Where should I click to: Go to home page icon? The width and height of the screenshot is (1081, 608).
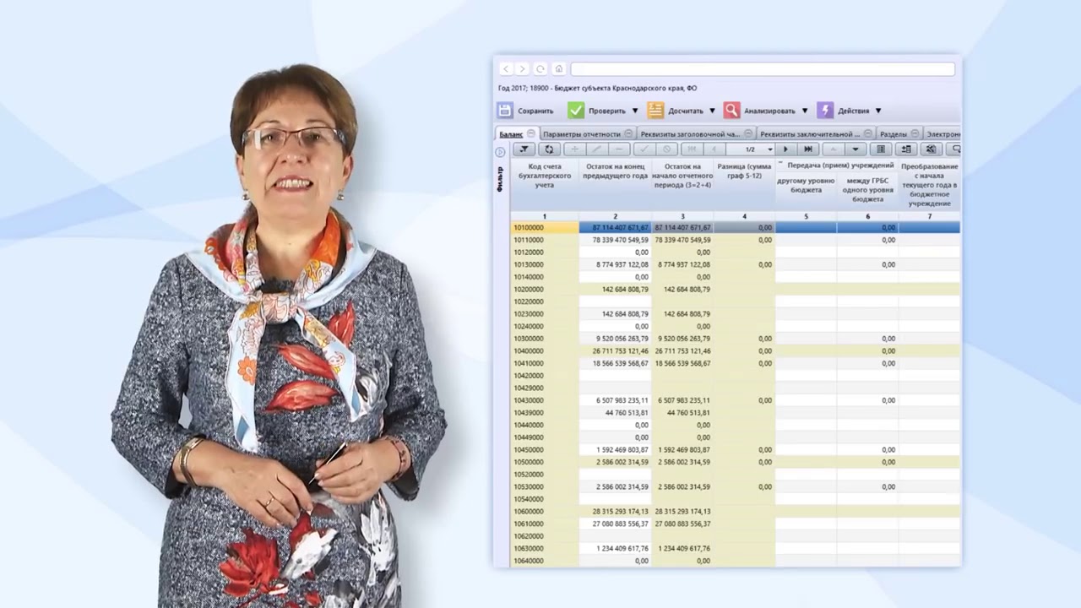(x=558, y=69)
